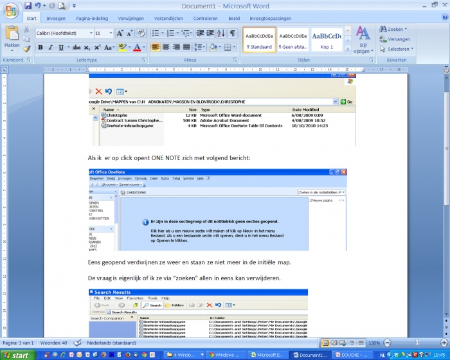
Task: Open bullet list style dropdown
Action: coord(163,33)
